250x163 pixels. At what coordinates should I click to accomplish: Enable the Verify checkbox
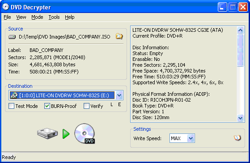pyautogui.click(x=86, y=106)
